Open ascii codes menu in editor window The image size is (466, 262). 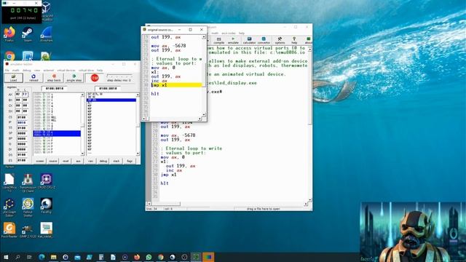tap(229, 33)
